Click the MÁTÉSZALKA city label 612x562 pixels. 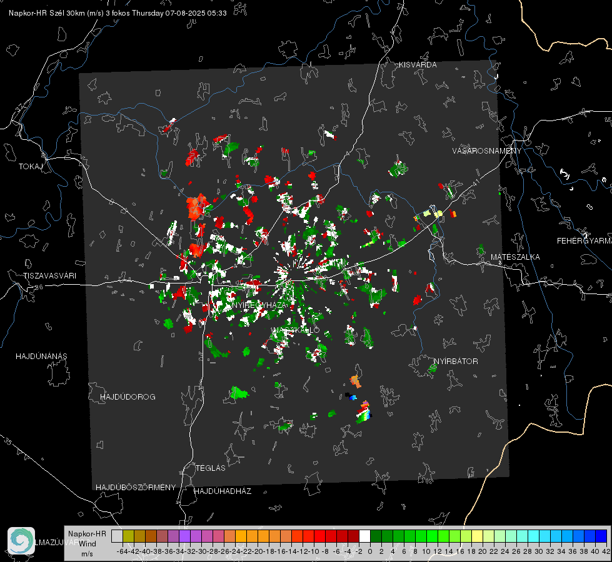[515, 257]
